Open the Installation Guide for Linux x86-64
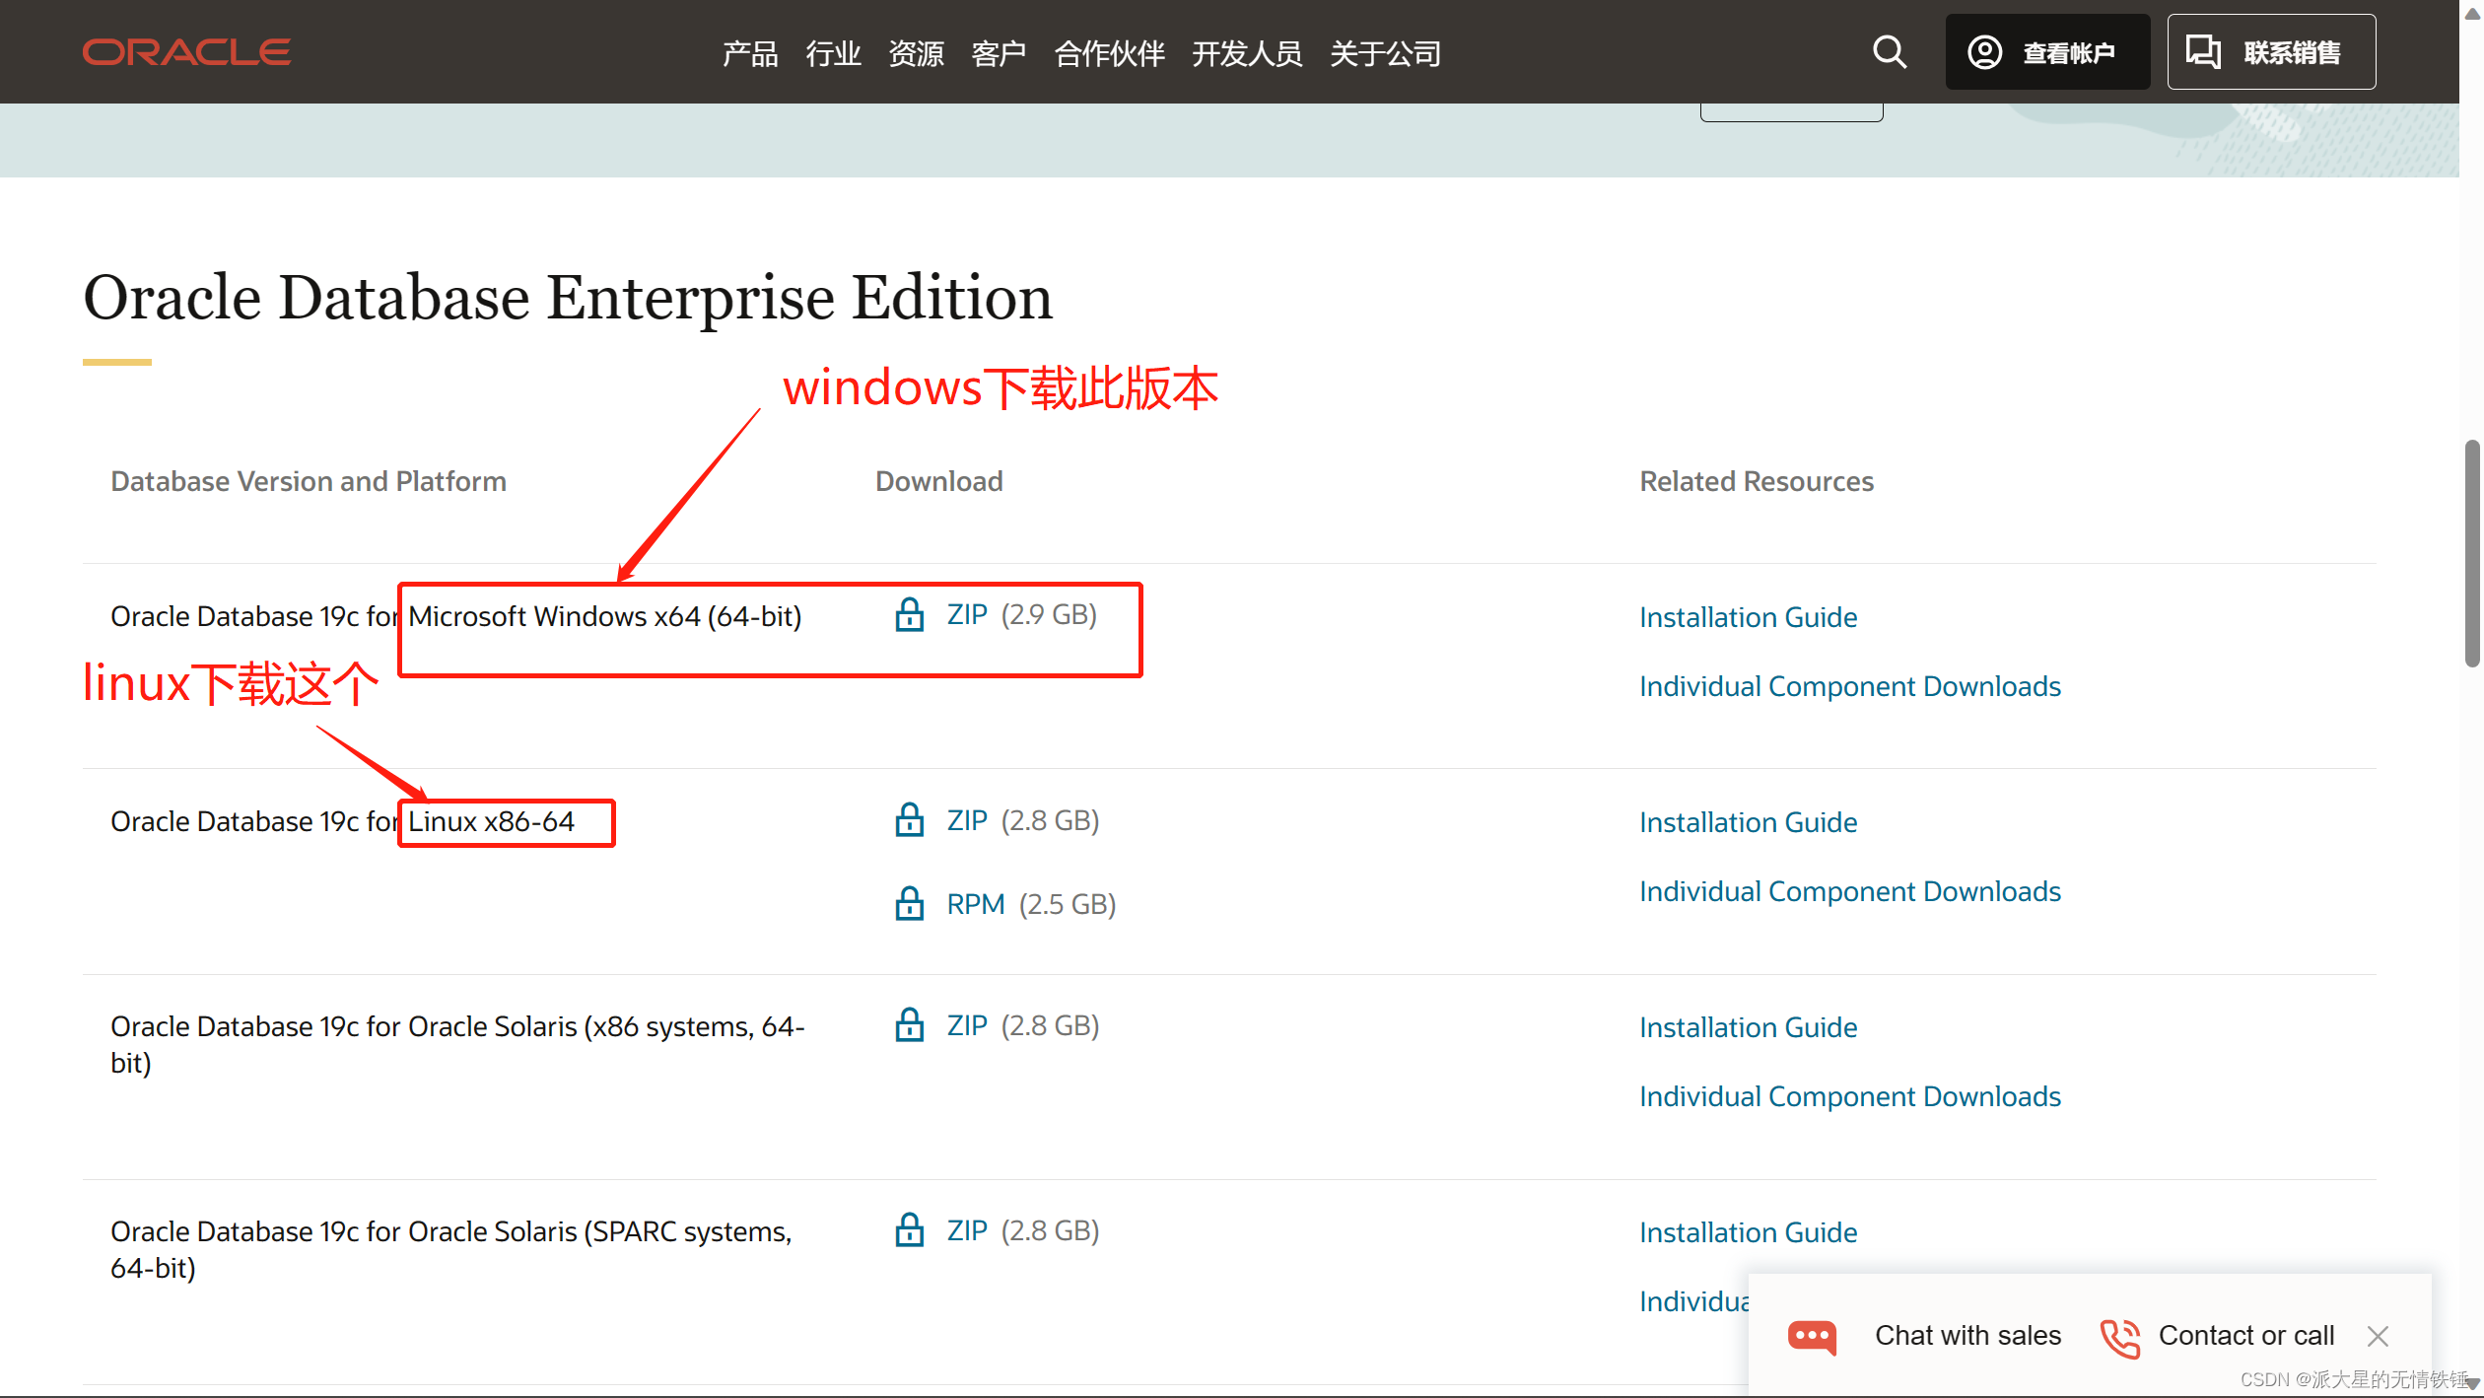The height and width of the screenshot is (1398, 2484). (1748, 821)
